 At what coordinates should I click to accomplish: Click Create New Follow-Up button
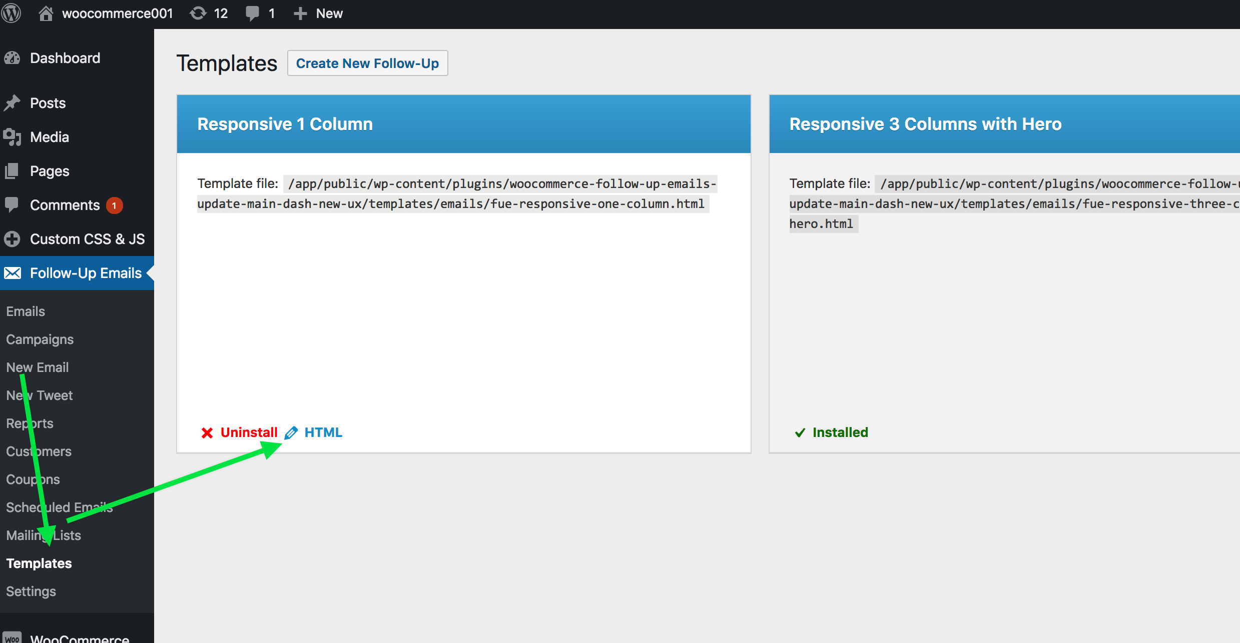(367, 63)
